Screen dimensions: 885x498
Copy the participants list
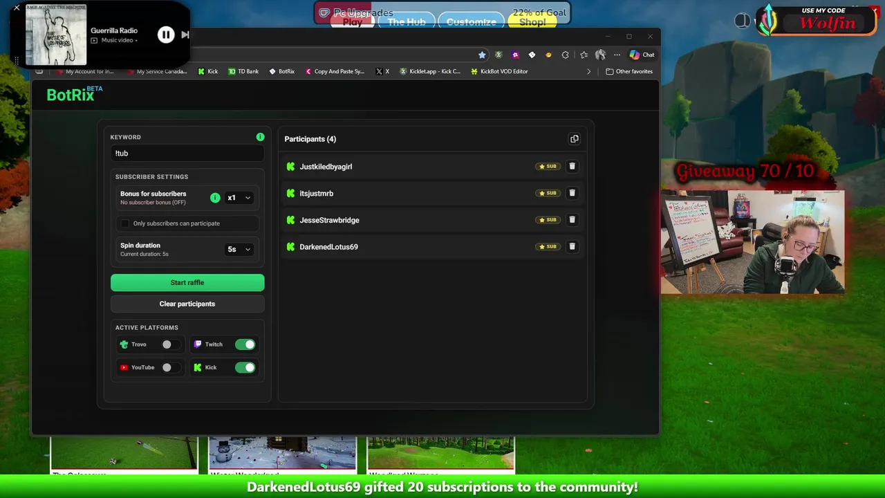[x=574, y=139]
